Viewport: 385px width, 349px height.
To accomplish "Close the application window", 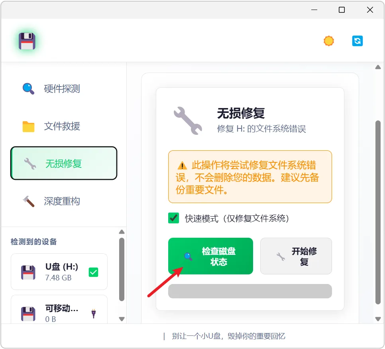I will (x=370, y=10).
